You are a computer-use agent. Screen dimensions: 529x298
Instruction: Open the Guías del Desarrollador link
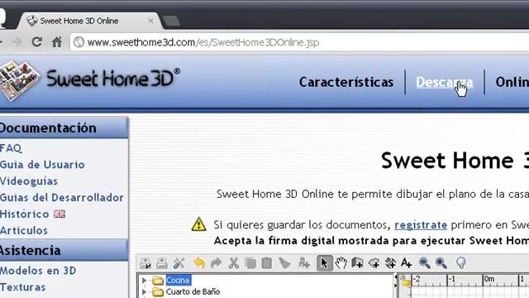(x=62, y=198)
